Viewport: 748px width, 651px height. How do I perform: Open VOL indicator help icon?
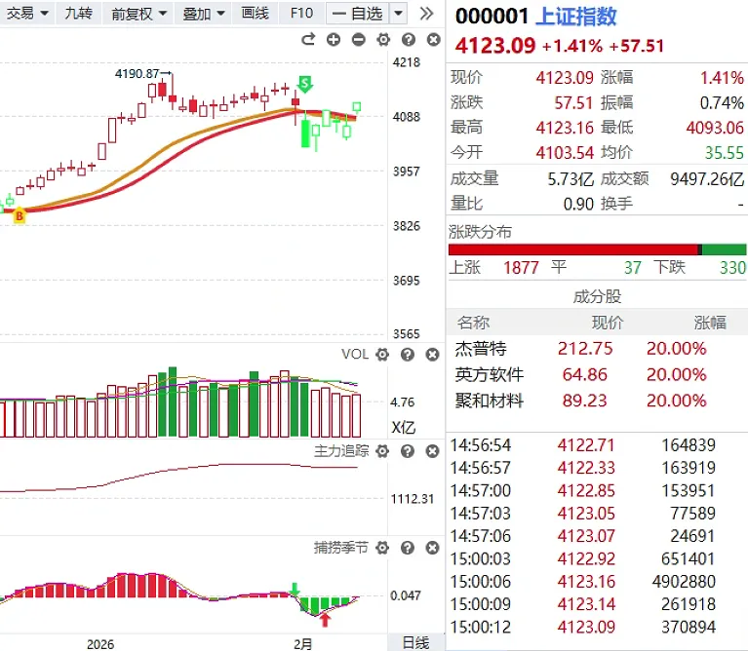408,355
